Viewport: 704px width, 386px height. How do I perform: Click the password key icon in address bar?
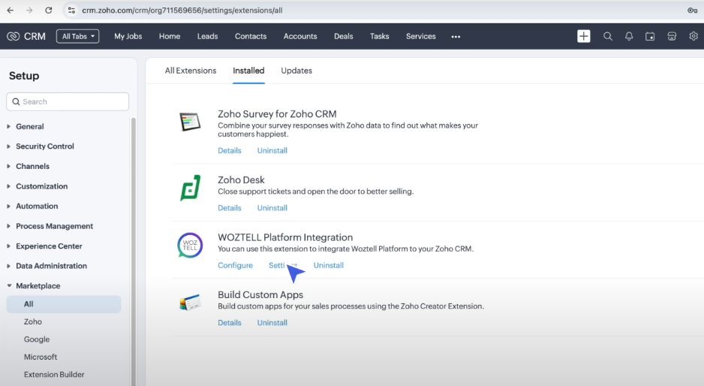coord(692,11)
